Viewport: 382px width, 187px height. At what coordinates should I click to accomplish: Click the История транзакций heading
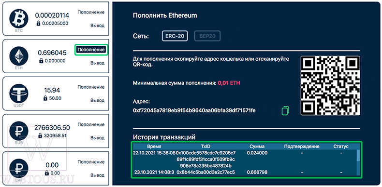point(164,137)
